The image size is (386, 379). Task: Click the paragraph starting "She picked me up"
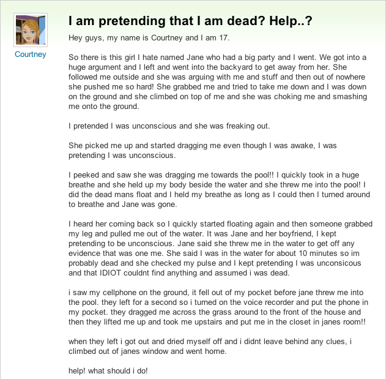(202, 151)
